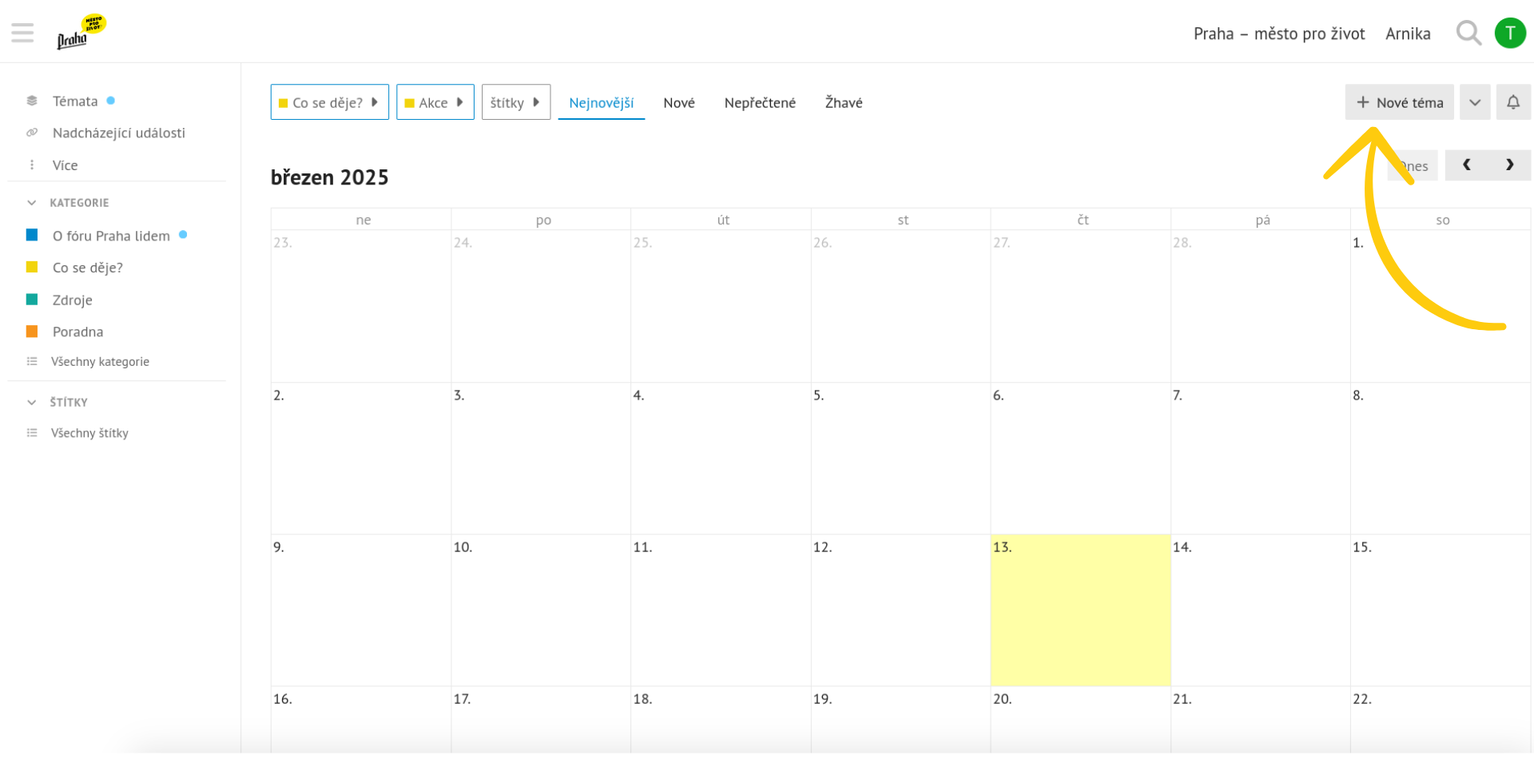Switch to the Nepřečtené tab
1534x759 pixels.
coord(759,102)
